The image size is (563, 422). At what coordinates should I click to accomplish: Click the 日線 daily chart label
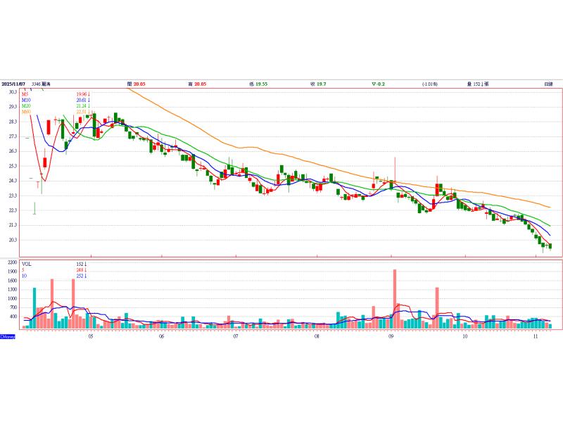tap(548, 84)
